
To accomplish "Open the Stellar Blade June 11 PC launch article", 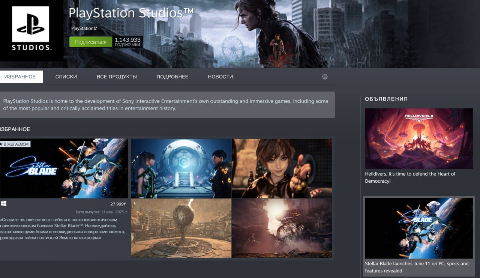I will pyautogui.click(x=417, y=267).
